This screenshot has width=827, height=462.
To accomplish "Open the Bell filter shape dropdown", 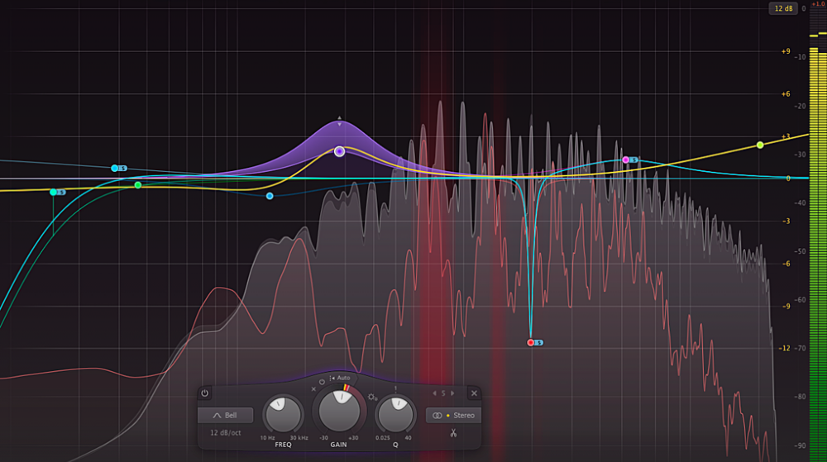I will pyautogui.click(x=225, y=415).
